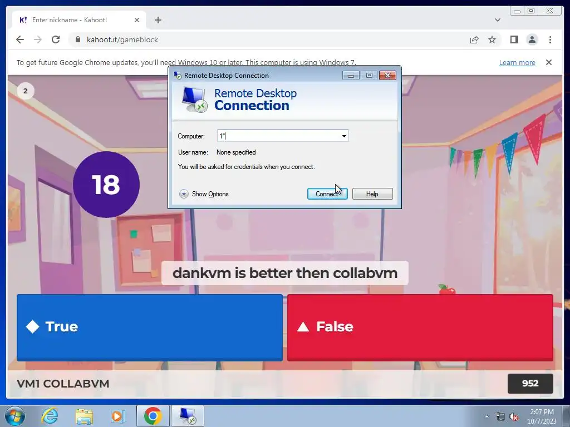The height and width of the screenshot is (427, 570).
Task: Switch to Chrome in the taskbar
Action: (x=153, y=416)
